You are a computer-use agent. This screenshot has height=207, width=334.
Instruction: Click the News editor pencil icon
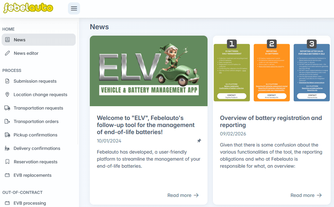click(x=7, y=53)
